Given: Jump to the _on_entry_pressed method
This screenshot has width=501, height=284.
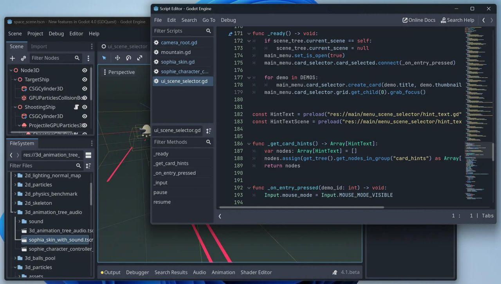Looking at the screenshot, I should coord(174,173).
